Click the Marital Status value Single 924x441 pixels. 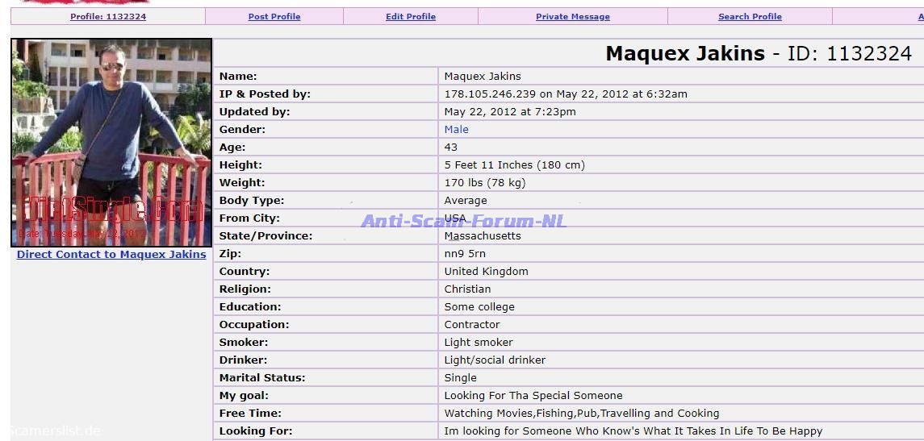pos(460,378)
